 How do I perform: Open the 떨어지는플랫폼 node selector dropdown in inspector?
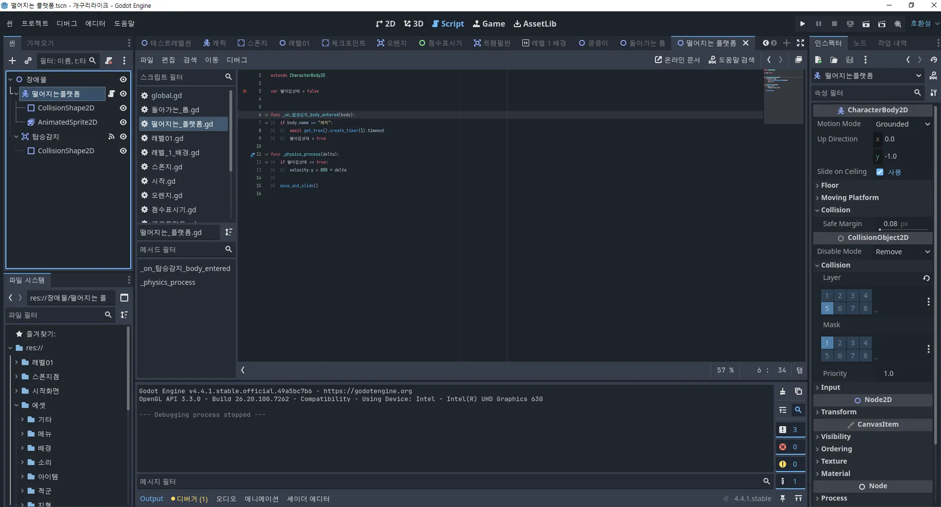[x=868, y=76]
